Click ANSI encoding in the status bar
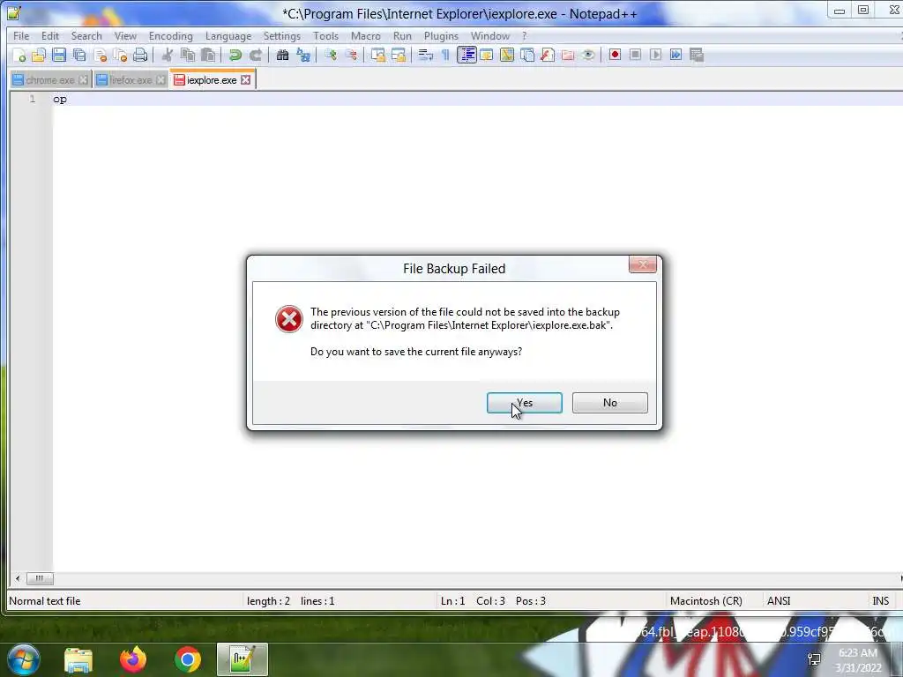 click(779, 601)
